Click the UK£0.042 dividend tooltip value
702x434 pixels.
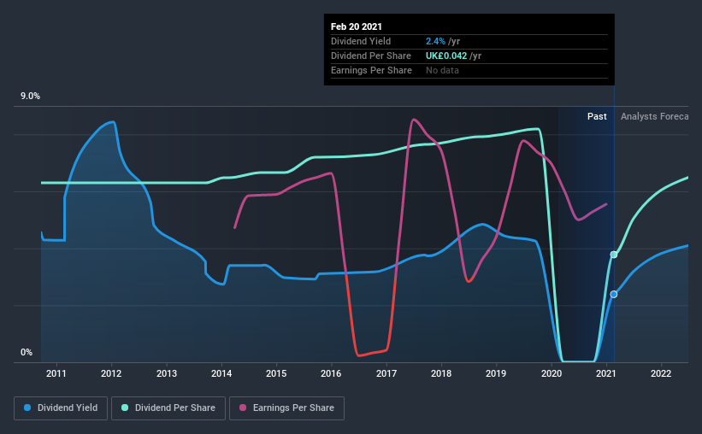click(446, 56)
